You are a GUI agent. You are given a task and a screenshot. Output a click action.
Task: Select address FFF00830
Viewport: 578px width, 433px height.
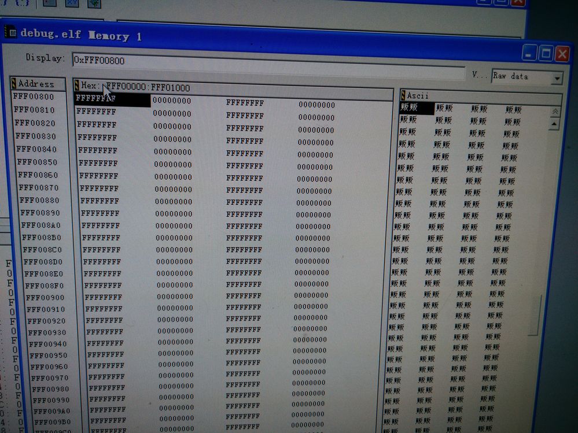36,136
